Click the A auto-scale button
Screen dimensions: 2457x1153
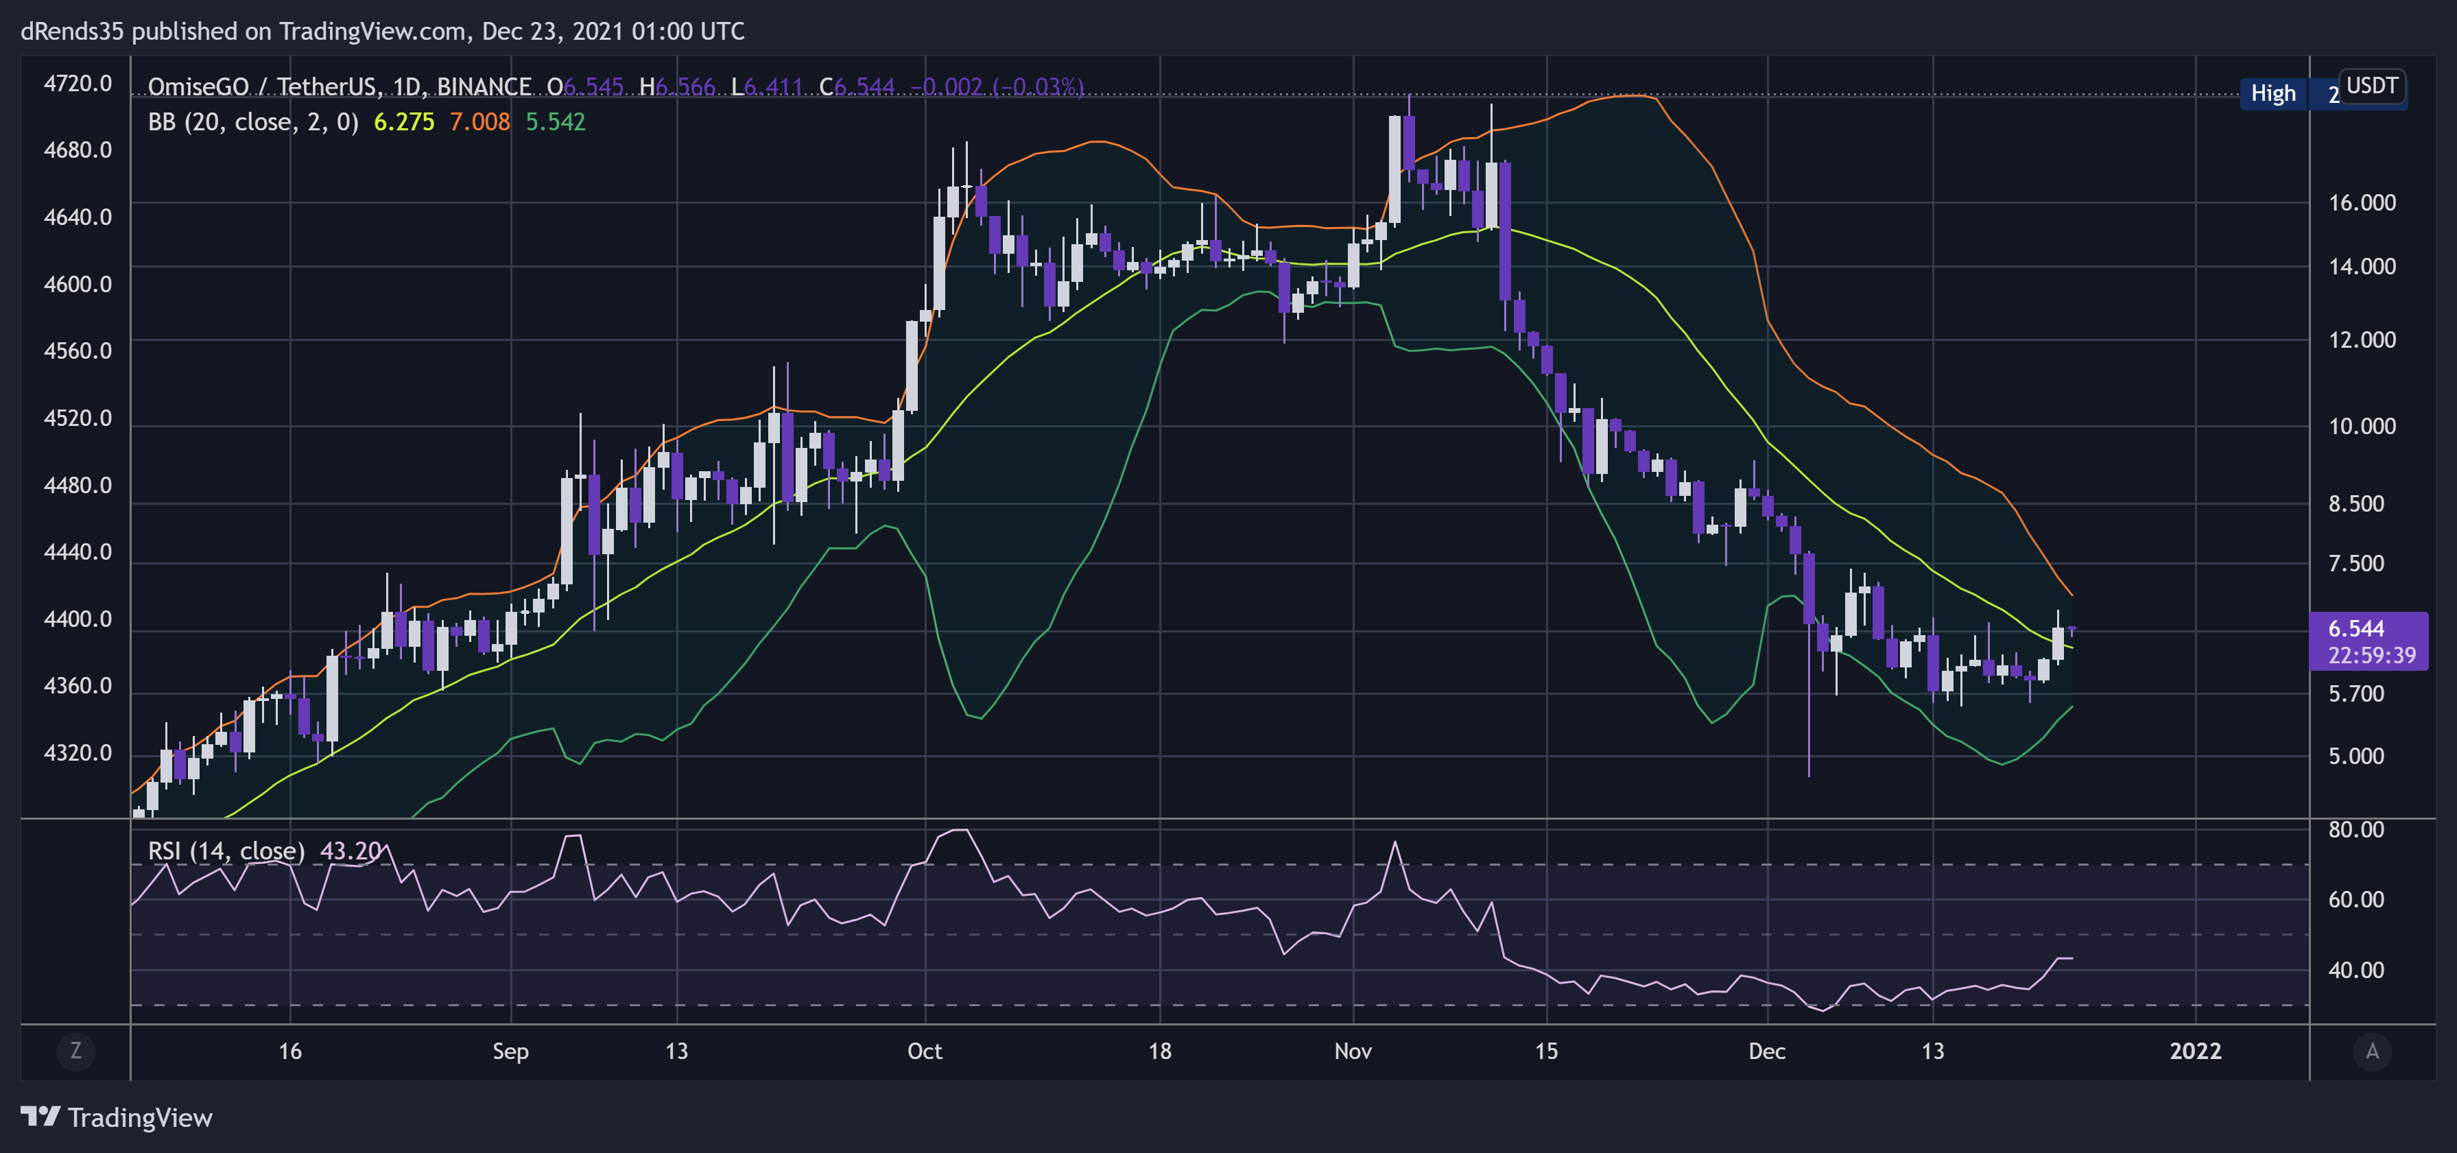[x=2372, y=1051]
